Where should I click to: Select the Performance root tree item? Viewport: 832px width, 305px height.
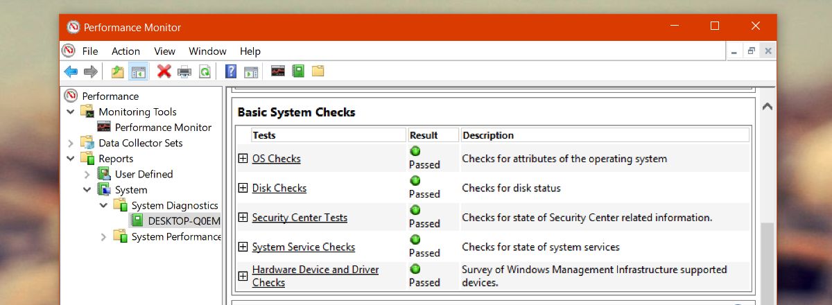pyautogui.click(x=110, y=96)
